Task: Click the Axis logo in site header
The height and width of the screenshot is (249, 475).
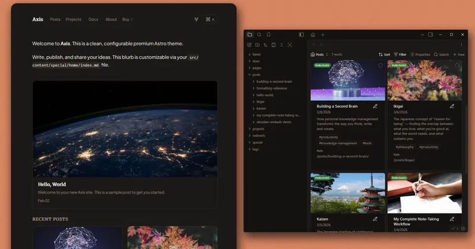Action: [37, 20]
